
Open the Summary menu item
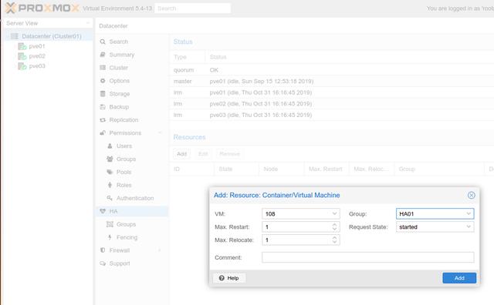pos(132,55)
